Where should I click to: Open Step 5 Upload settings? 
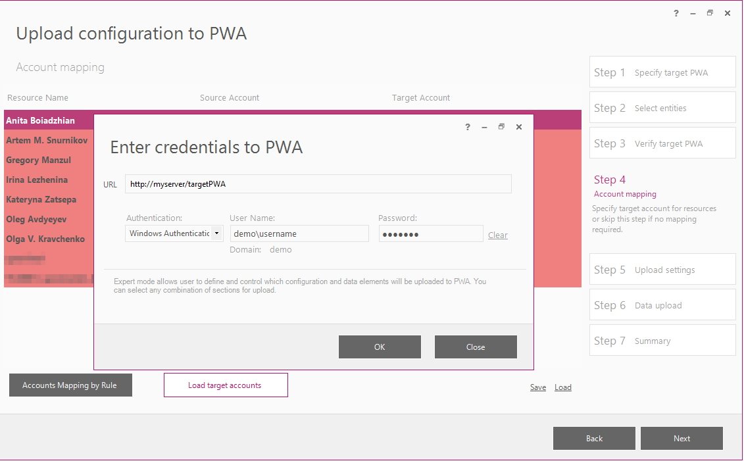click(x=662, y=270)
